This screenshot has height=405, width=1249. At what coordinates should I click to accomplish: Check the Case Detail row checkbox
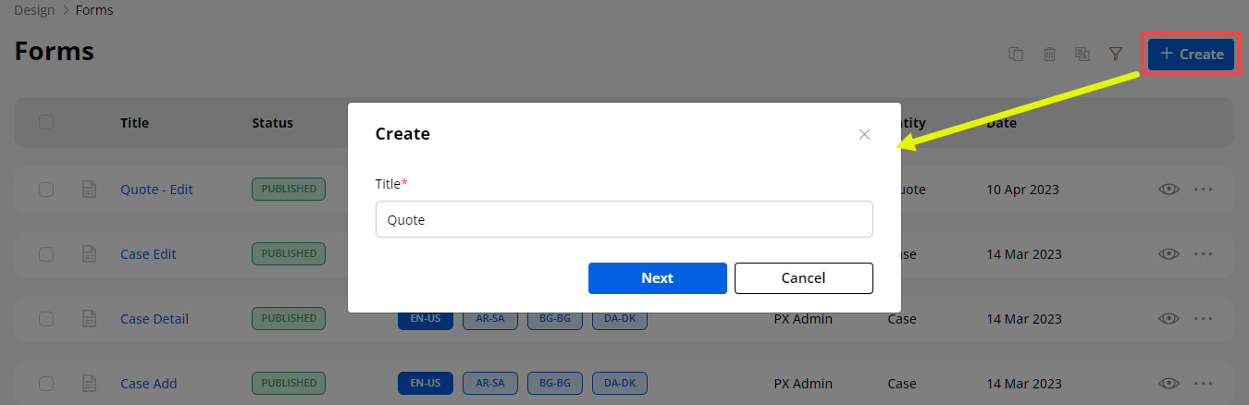pos(46,319)
